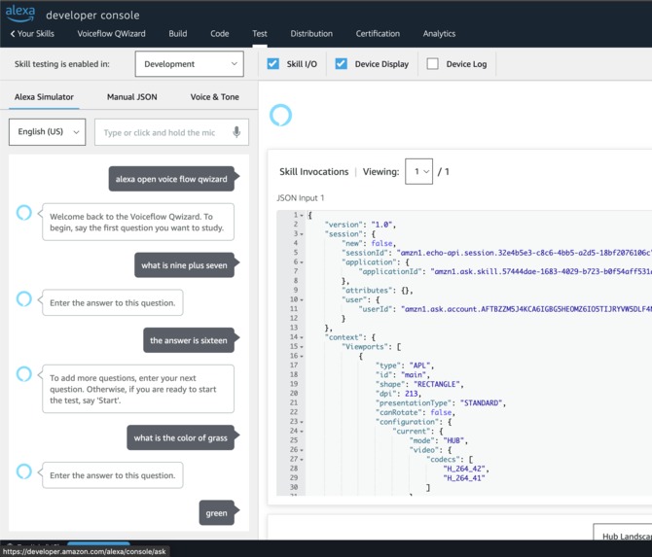The height and width of the screenshot is (557, 652).
Task: Click the "dpi": 213 JSON line
Action: point(398,394)
